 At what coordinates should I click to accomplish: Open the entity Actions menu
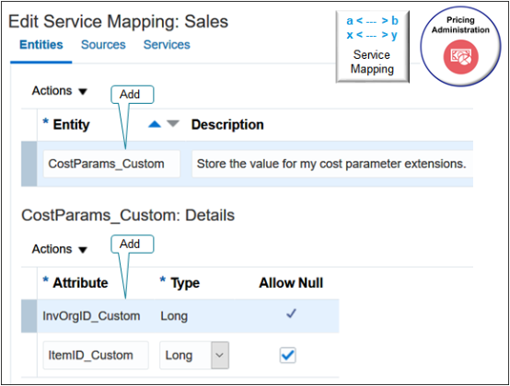pyautogui.click(x=59, y=91)
